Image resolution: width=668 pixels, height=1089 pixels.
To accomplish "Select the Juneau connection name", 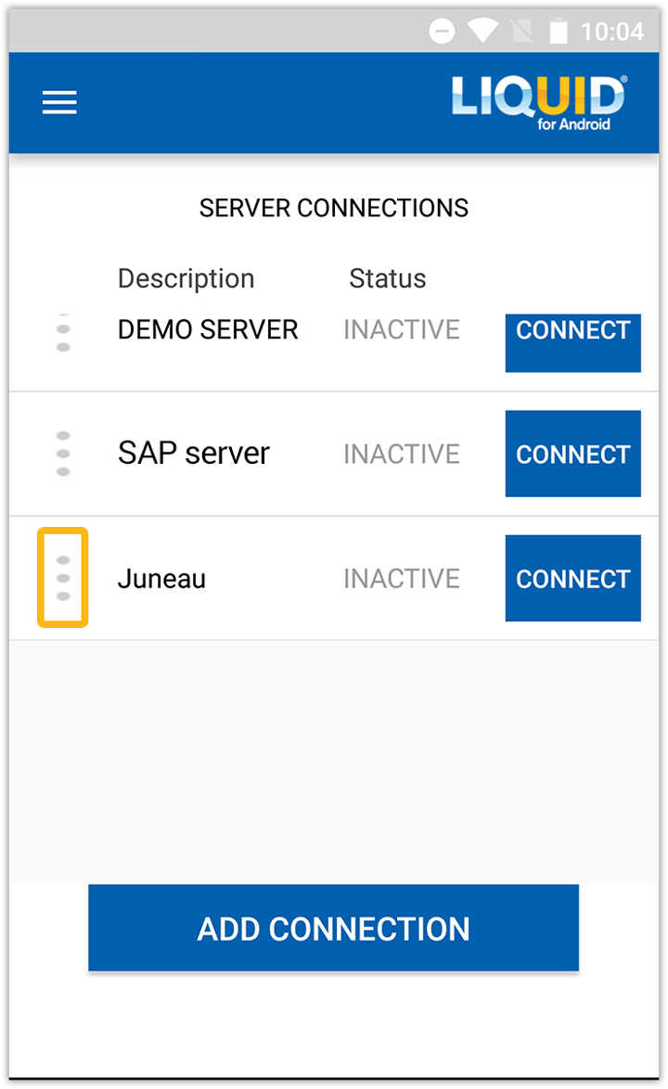I will pos(161,579).
